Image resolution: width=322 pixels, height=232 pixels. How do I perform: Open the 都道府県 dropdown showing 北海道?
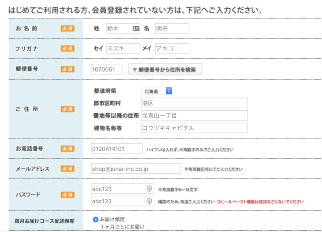point(157,91)
